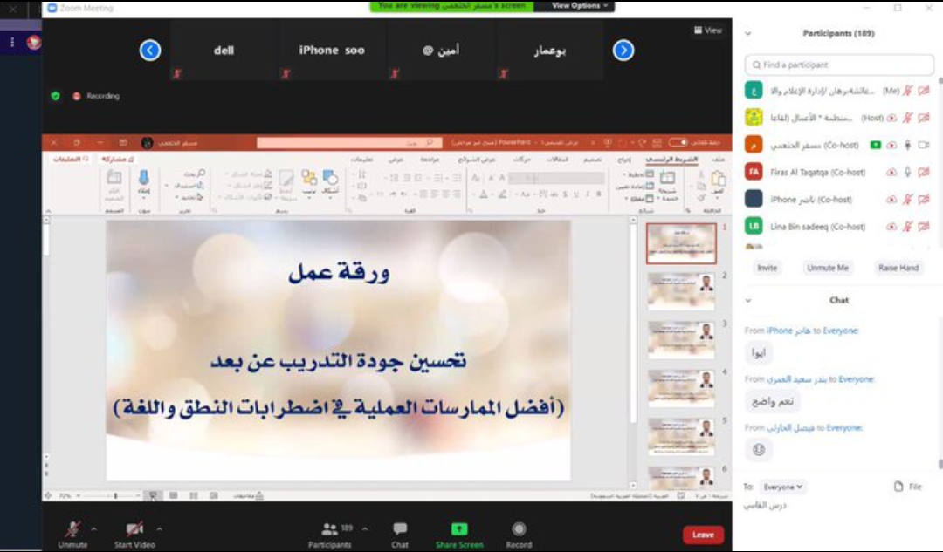Screen dimensions: 943x552
Task: Collapse the Chat panel chevron
Action: pos(748,300)
